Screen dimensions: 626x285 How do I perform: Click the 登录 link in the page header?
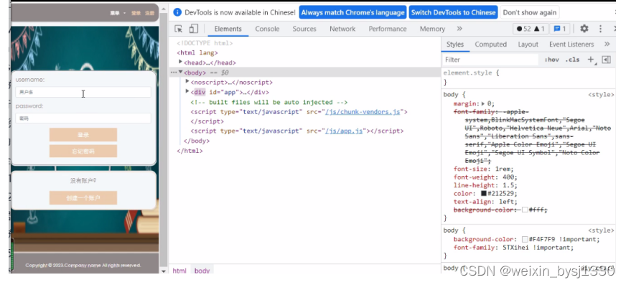[136, 13]
